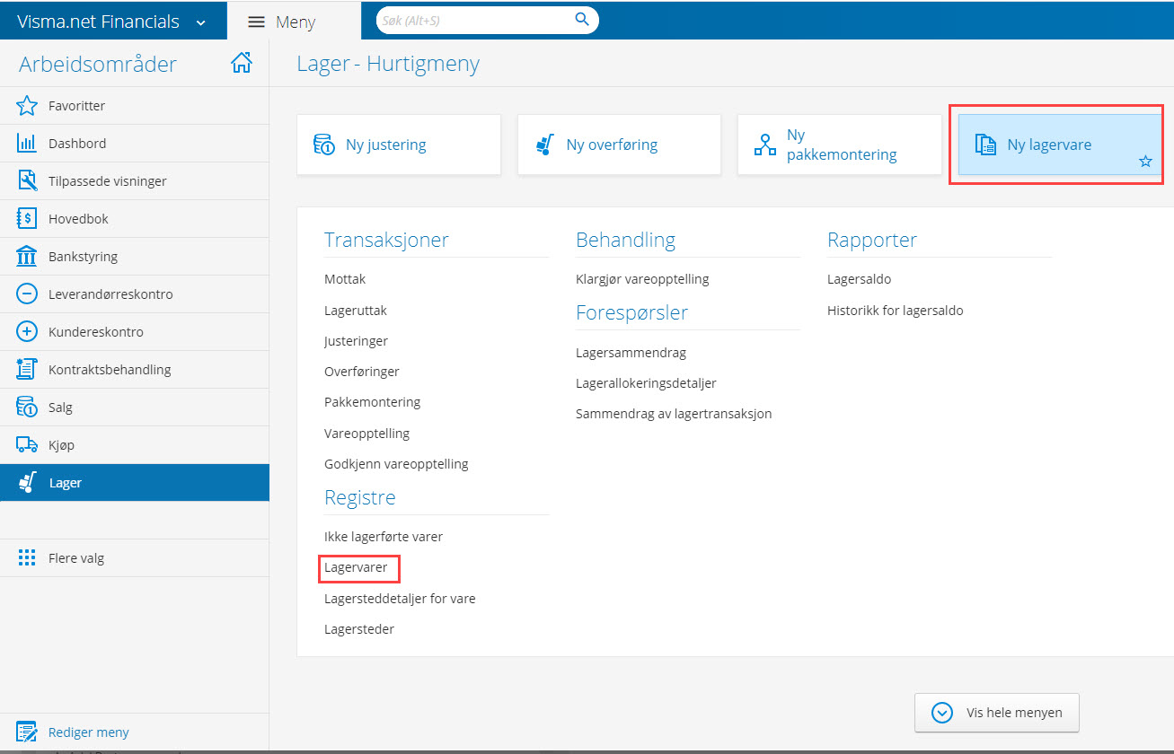Open Lagersteddetaljer for vare
Viewport: 1174px width, 754px height.
coord(400,599)
